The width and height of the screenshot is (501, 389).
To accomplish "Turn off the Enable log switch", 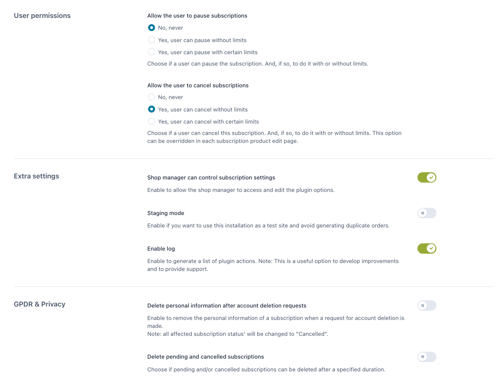I will tap(427, 249).
